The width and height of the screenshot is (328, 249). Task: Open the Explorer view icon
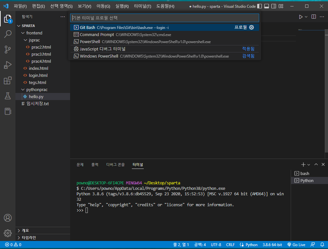point(8,19)
